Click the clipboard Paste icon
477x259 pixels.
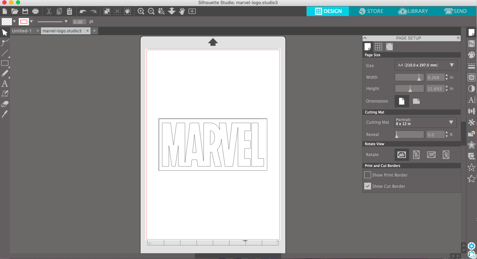(70, 11)
